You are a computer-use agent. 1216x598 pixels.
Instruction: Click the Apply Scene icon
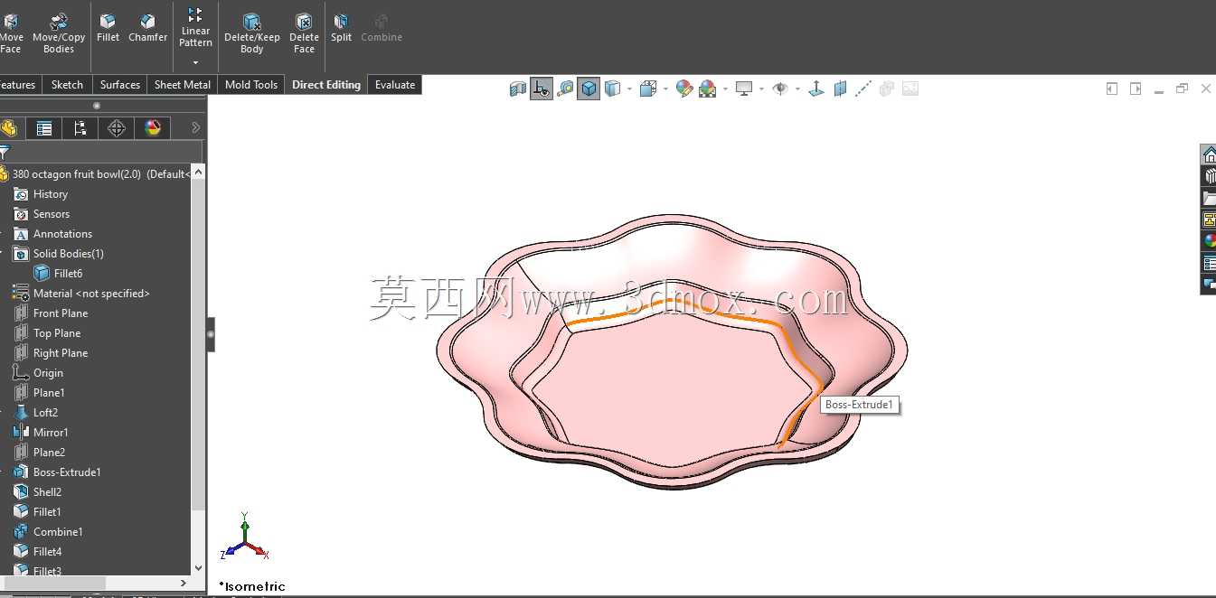click(x=708, y=89)
